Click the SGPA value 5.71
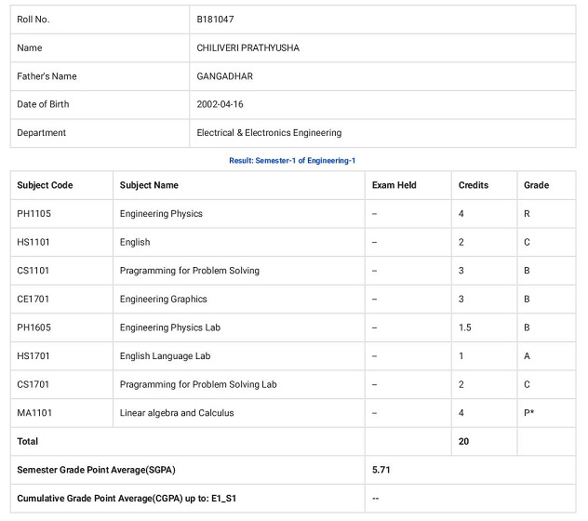The height and width of the screenshot is (521, 588). [x=381, y=470]
